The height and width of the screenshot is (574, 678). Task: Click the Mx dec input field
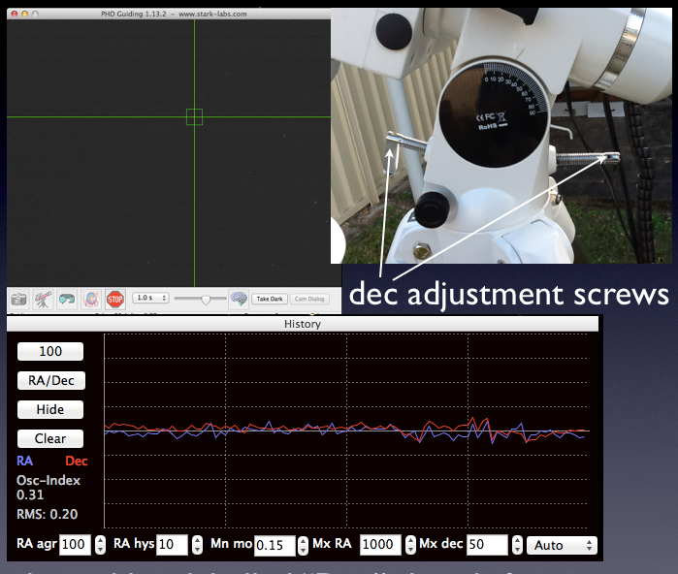click(487, 545)
